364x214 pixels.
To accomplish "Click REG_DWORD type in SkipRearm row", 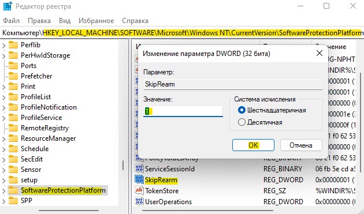I will [283, 180].
